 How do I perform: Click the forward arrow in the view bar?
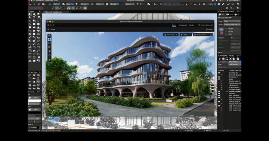[x=34, y=4]
